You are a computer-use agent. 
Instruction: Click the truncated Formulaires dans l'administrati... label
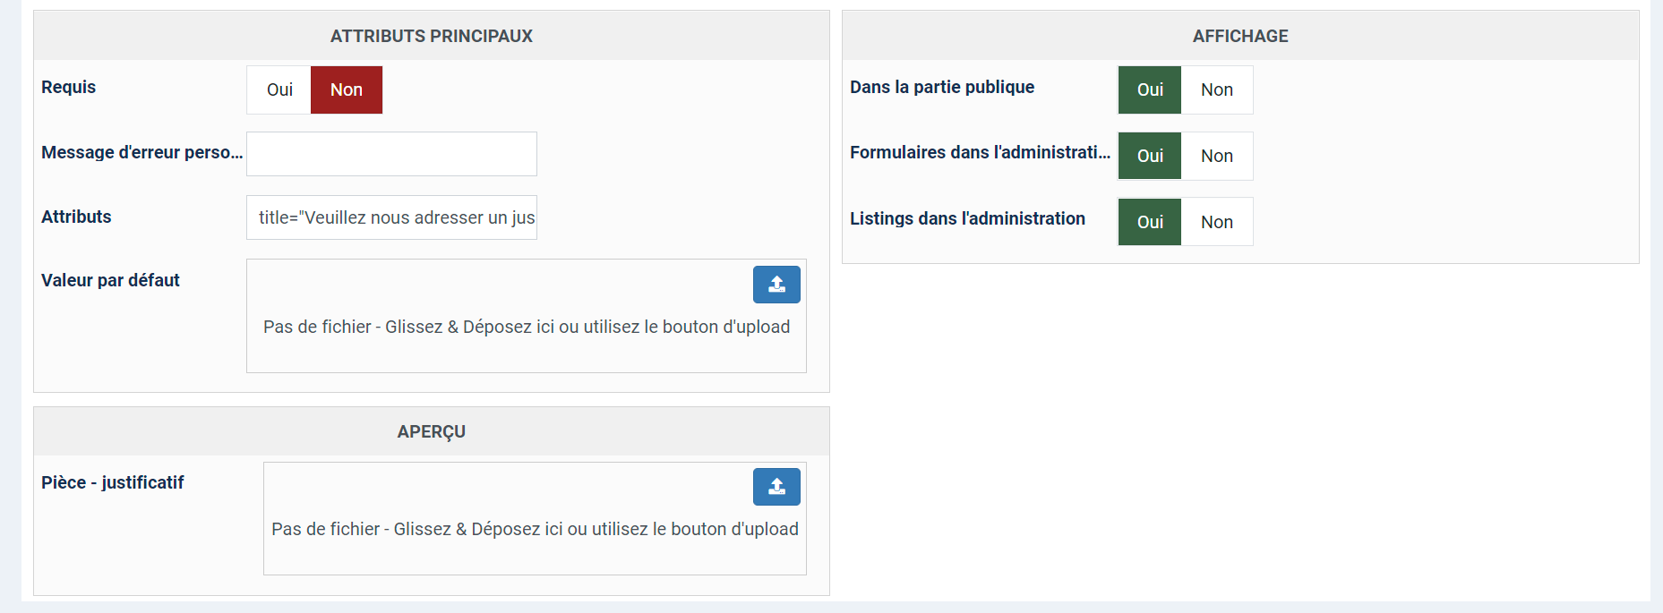click(x=980, y=153)
